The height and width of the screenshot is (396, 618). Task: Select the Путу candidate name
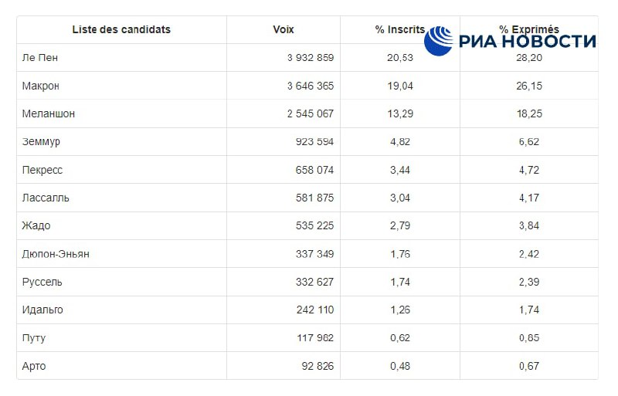pos(34,338)
